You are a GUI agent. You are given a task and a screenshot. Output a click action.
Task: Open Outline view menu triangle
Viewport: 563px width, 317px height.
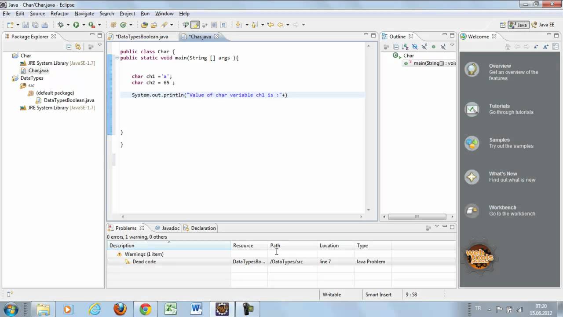click(x=452, y=45)
